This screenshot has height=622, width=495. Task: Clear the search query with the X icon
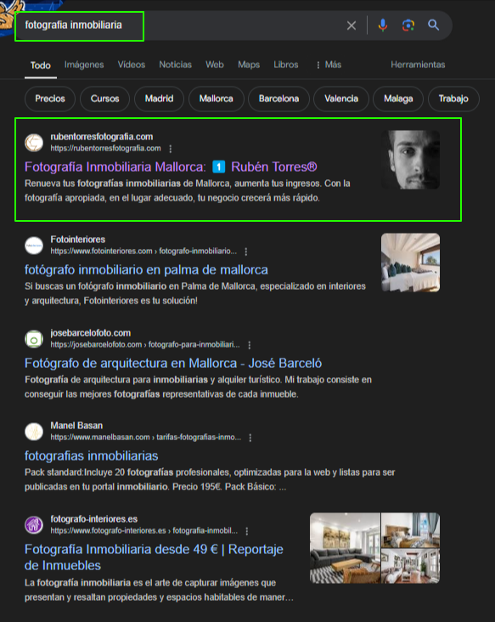352,25
